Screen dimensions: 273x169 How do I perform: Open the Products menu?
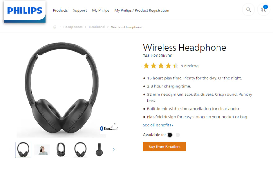(x=60, y=11)
